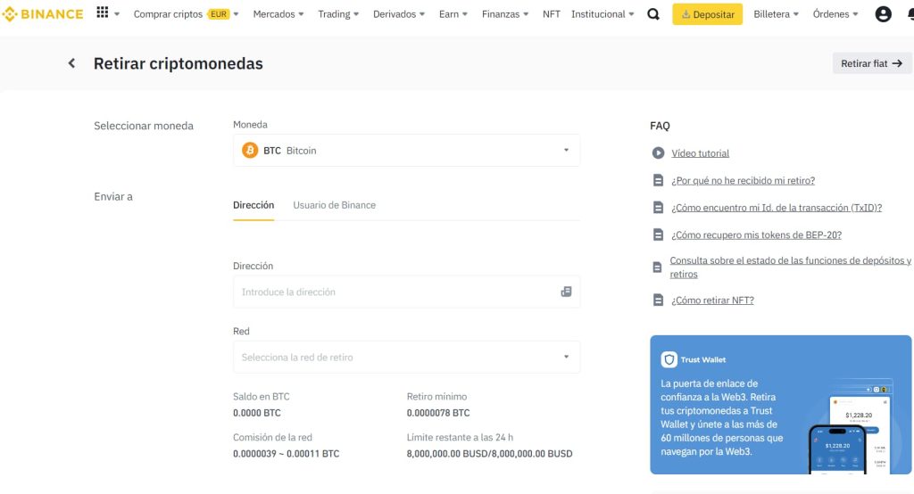Click document icon beside ¿Cómo retirar NFT?
Screen dimensions: 914x494
658,300
